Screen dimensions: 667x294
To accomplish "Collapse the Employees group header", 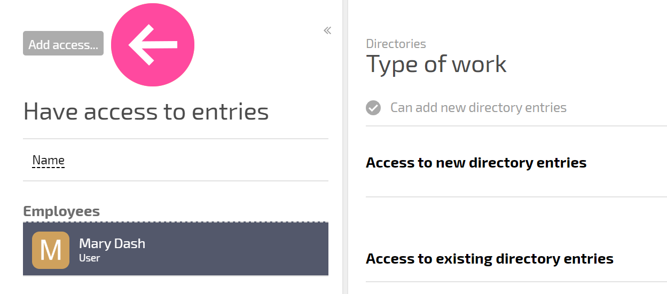I will 61,211.
